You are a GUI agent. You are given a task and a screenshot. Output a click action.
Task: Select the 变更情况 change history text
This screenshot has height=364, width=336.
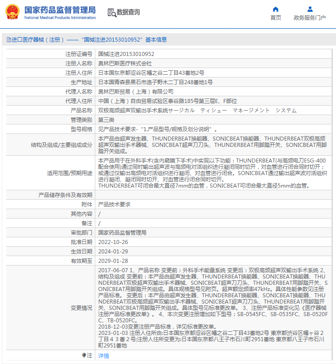[213, 308]
